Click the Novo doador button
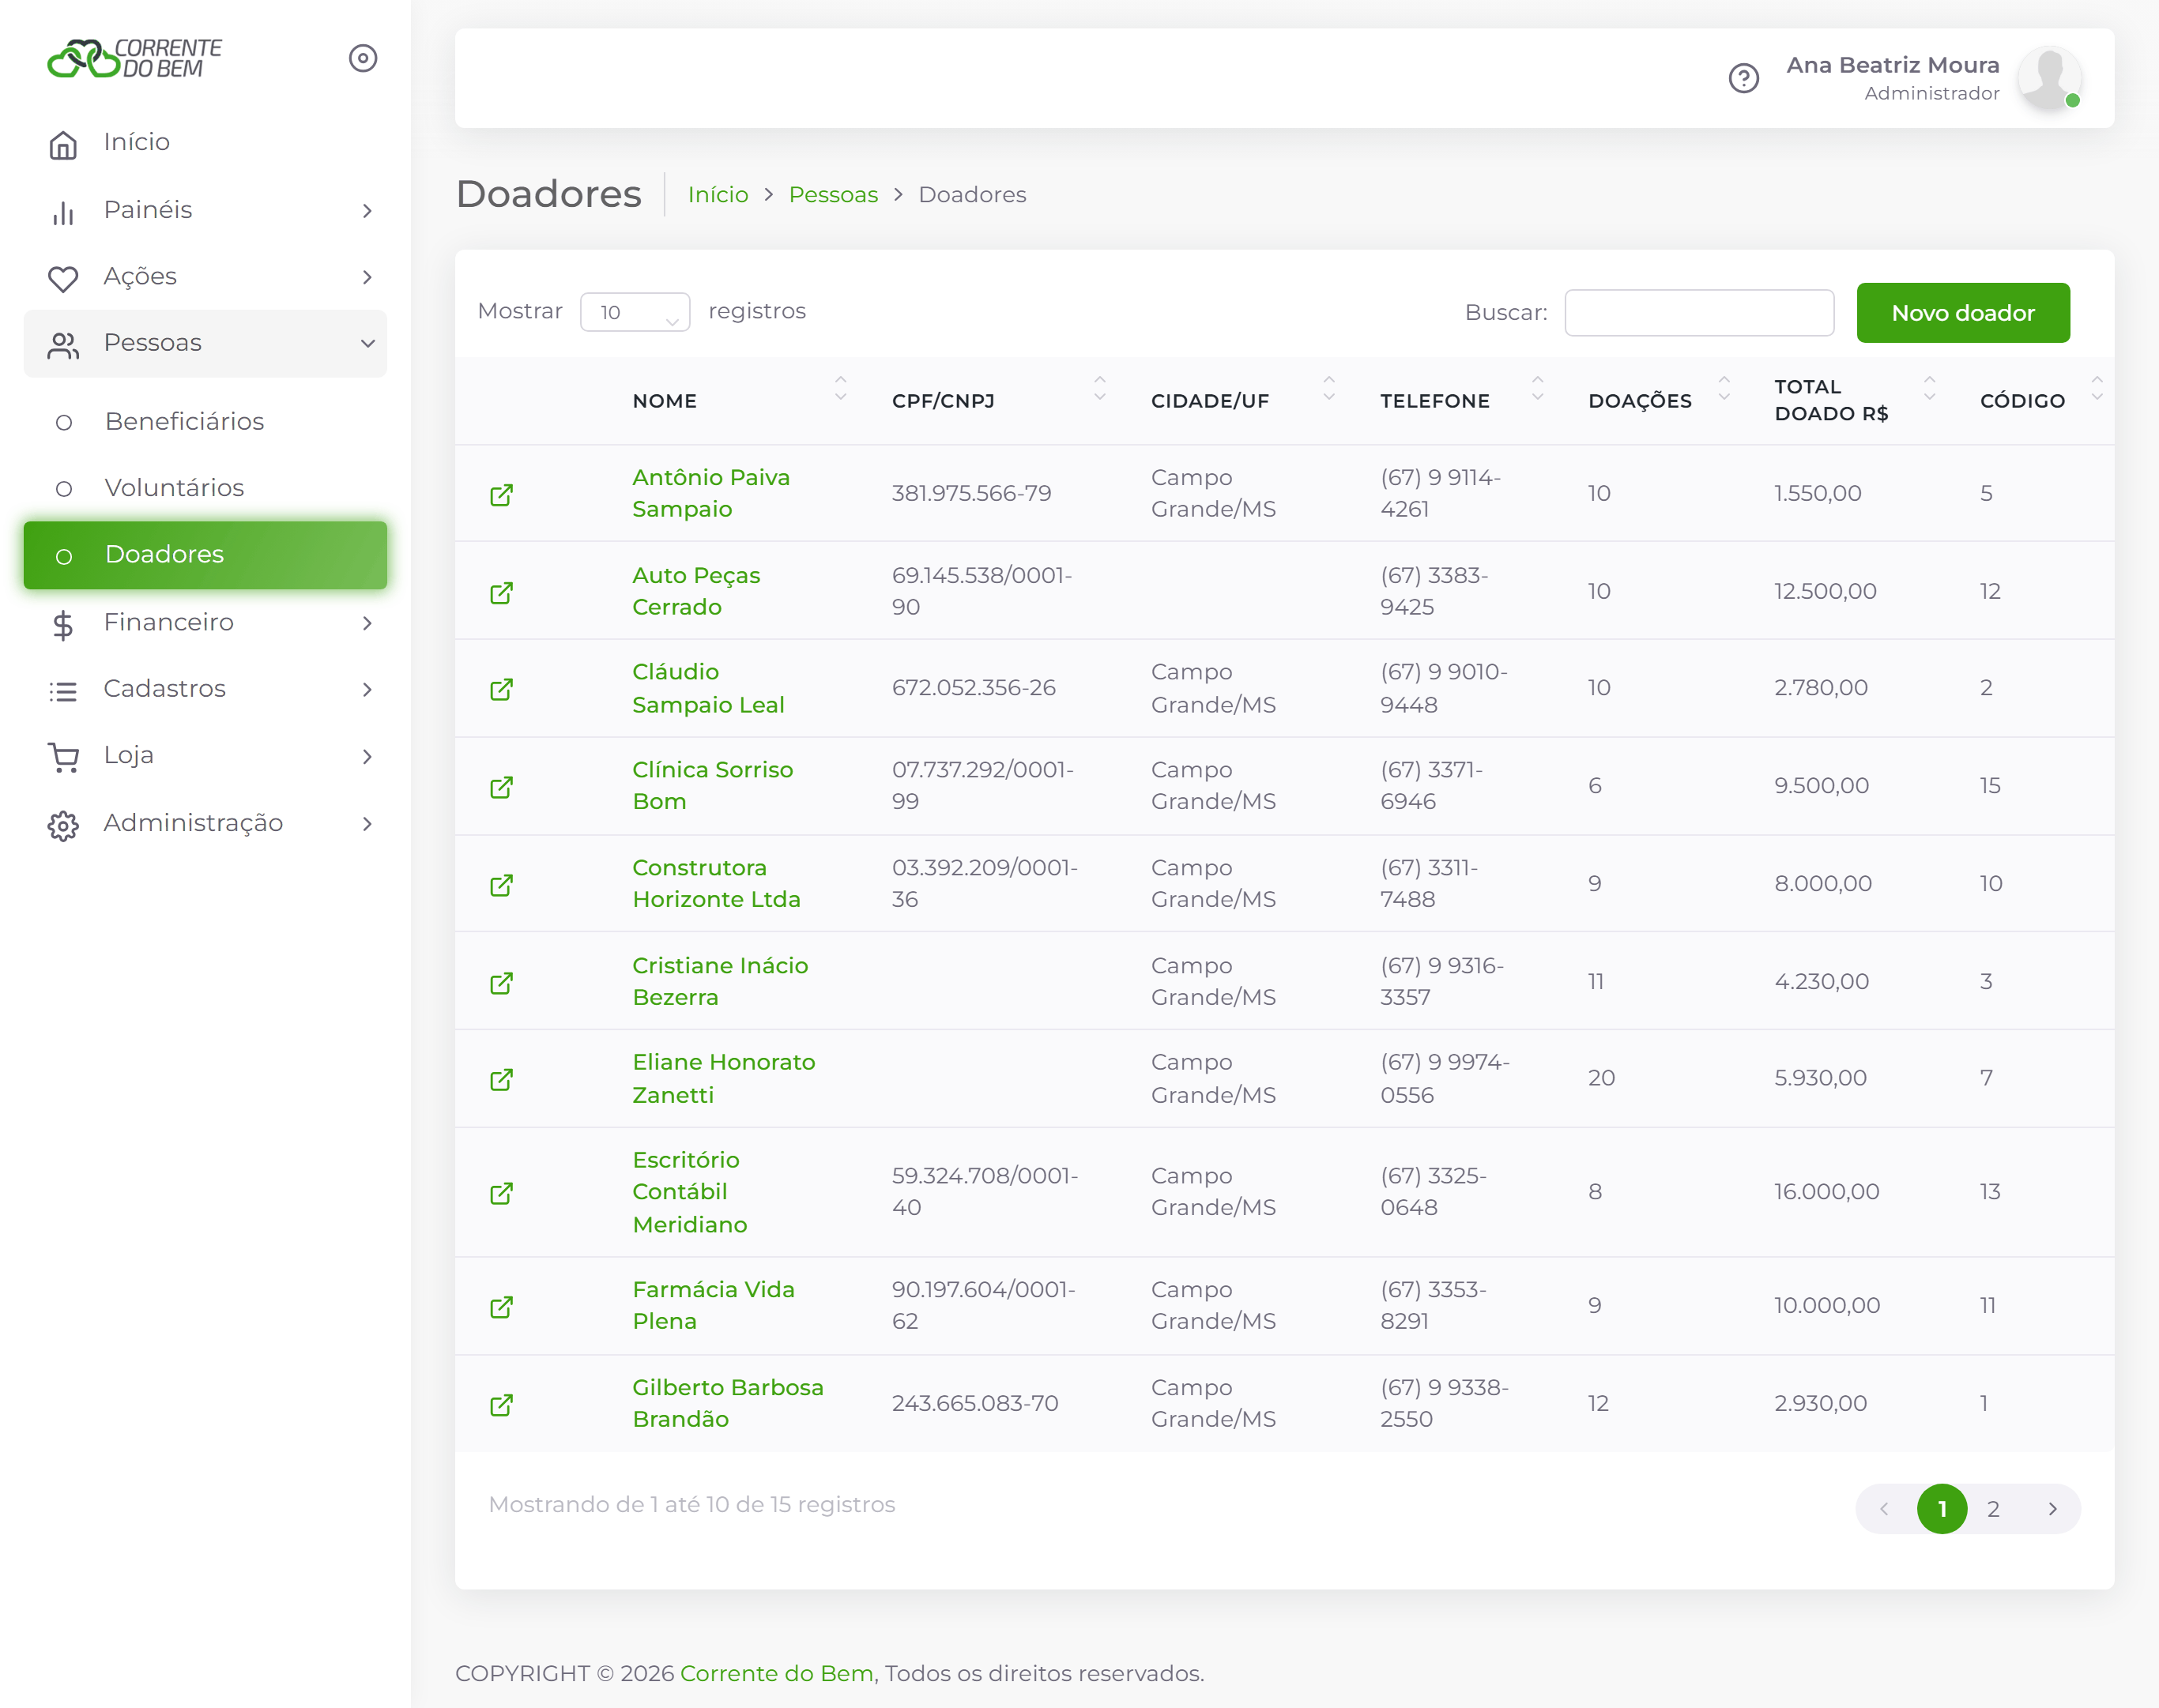The height and width of the screenshot is (1708, 2159). [1963, 313]
